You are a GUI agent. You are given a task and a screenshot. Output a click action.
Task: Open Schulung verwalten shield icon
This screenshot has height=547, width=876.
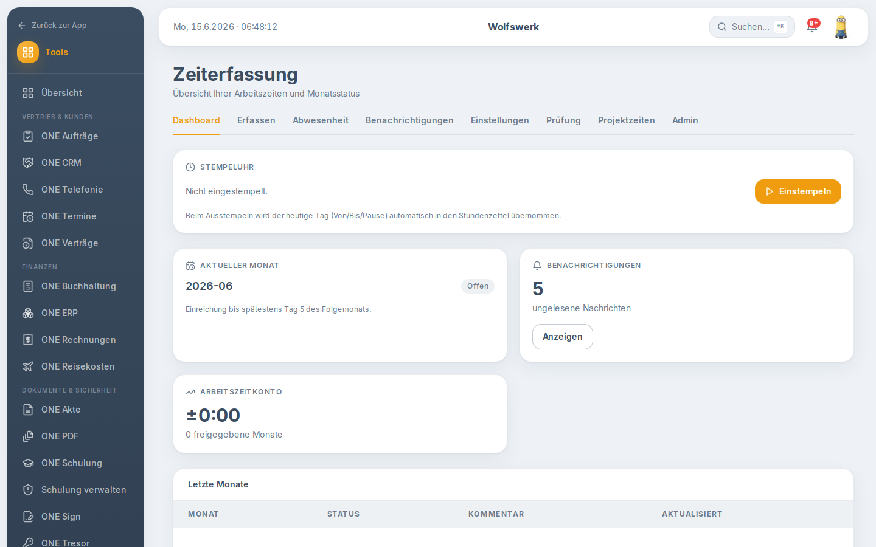point(28,490)
